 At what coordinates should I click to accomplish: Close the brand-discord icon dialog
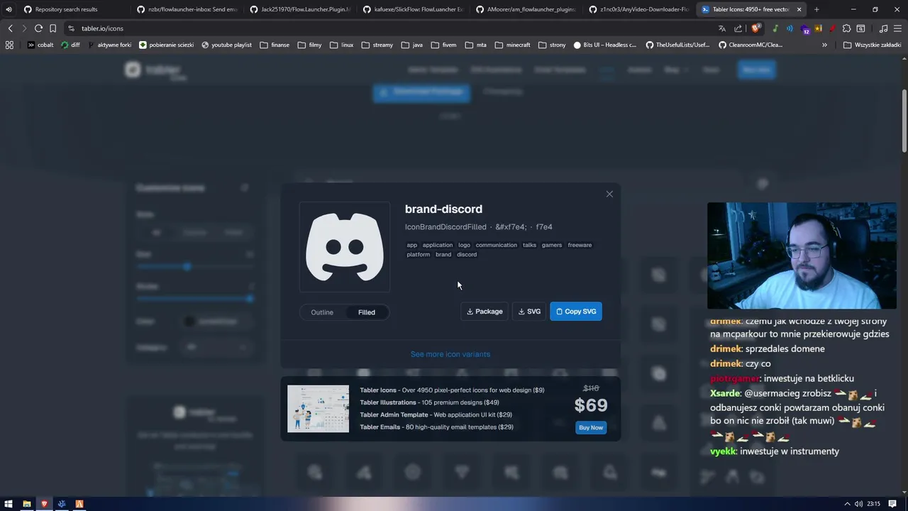tap(609, 194)
